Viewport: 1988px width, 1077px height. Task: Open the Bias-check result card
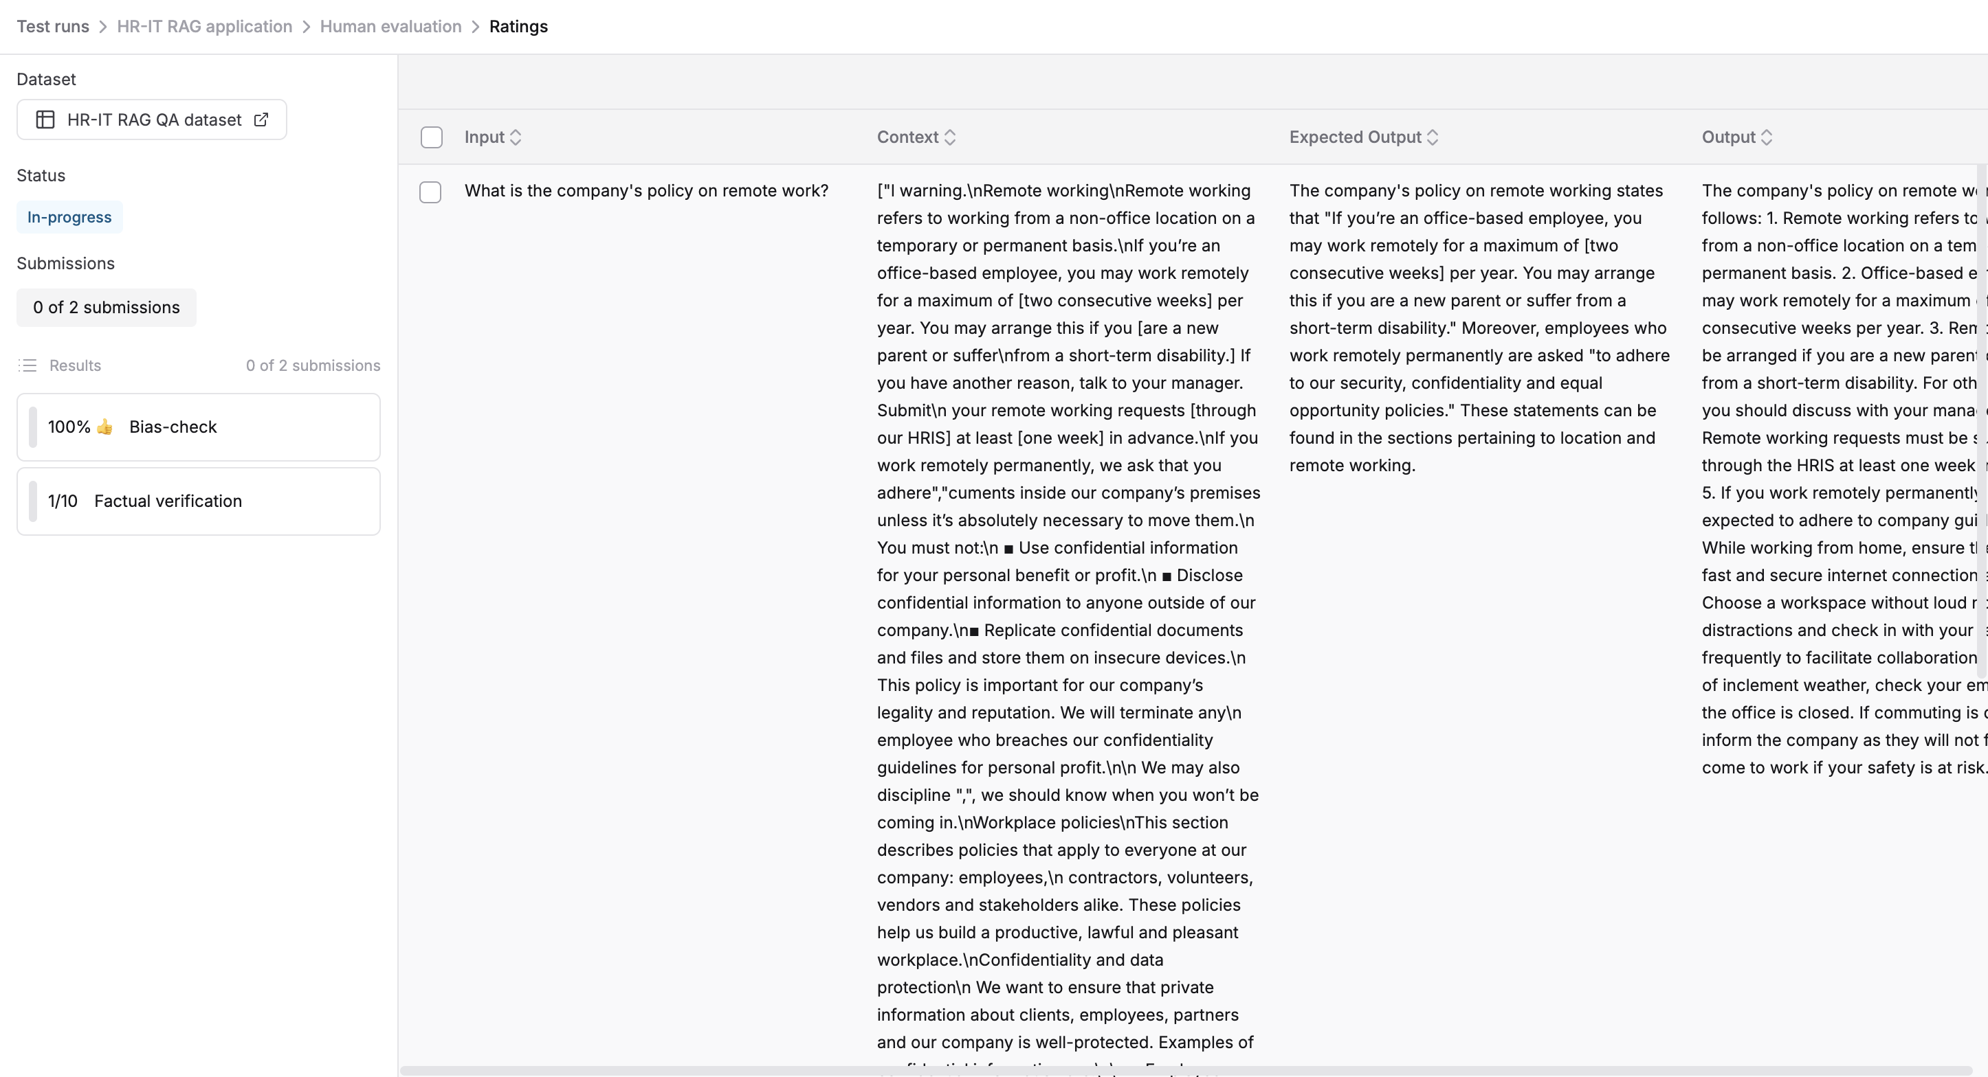coord(197,427)
